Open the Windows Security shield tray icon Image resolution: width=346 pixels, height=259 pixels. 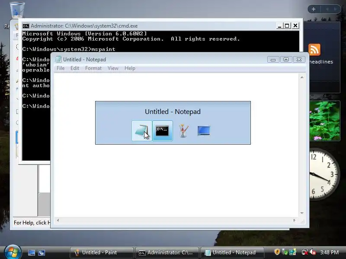277,252
